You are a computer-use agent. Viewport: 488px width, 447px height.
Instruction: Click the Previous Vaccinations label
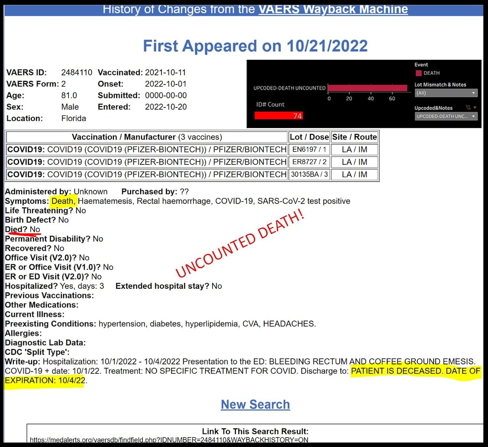[49, 295]
